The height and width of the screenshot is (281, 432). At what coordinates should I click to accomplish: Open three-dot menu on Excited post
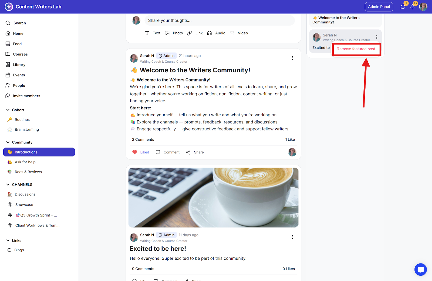click(292, 237)
